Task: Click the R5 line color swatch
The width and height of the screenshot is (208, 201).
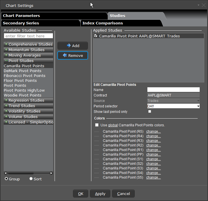Action: (x=97, y=132)
